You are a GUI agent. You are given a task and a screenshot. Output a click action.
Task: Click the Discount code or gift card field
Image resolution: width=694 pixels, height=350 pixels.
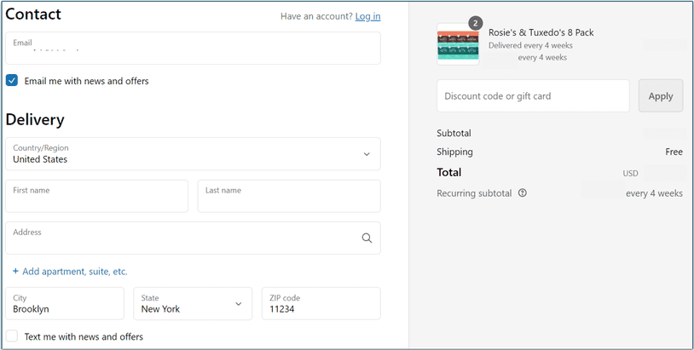533,96
